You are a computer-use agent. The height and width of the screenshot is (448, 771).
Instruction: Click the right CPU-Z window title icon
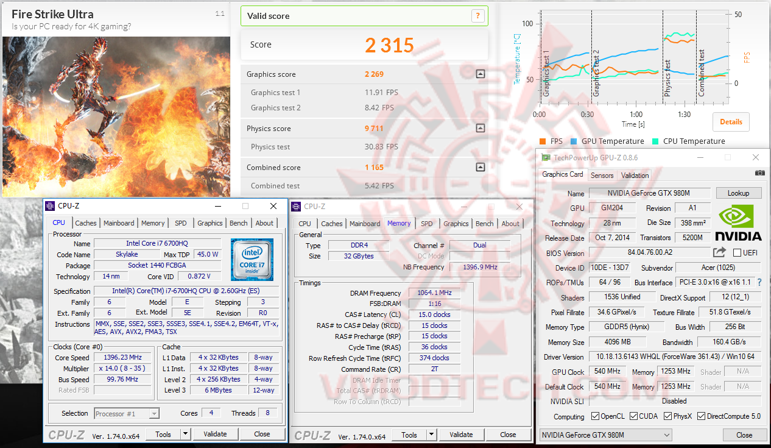click(x=296, y=207)
